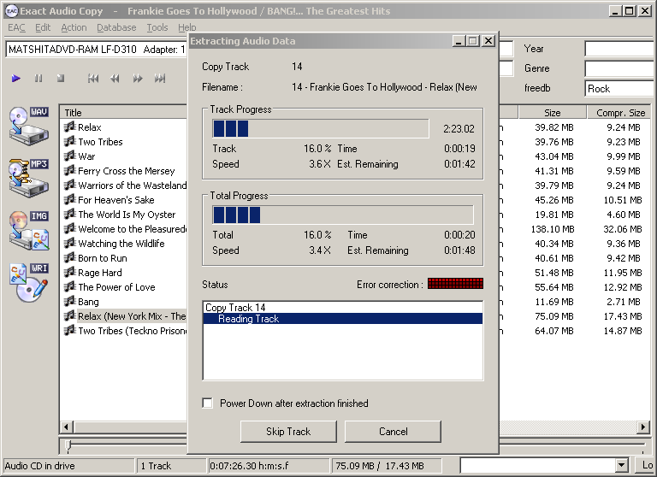Open the EAC menu
Screen dimensions: 657x477
16,27
